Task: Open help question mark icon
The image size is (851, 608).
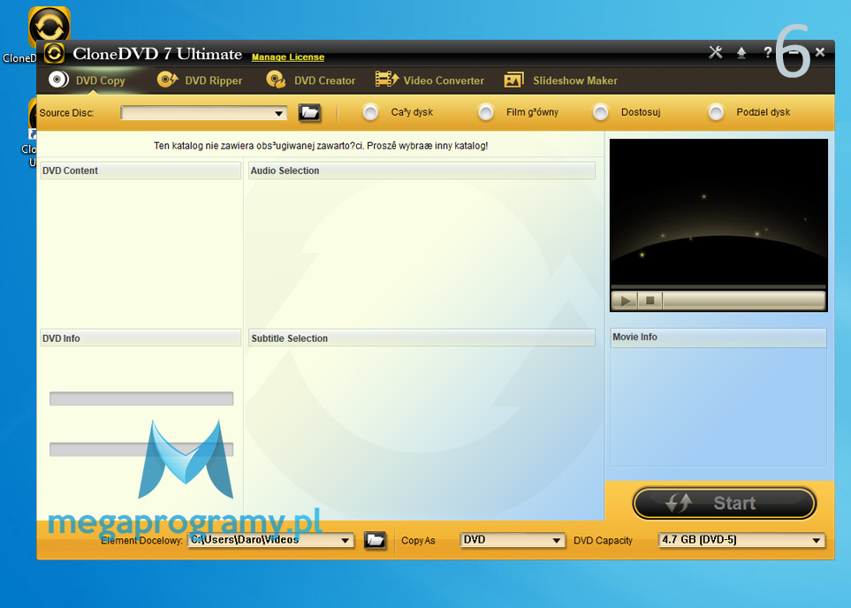Action: pos(767,52)
